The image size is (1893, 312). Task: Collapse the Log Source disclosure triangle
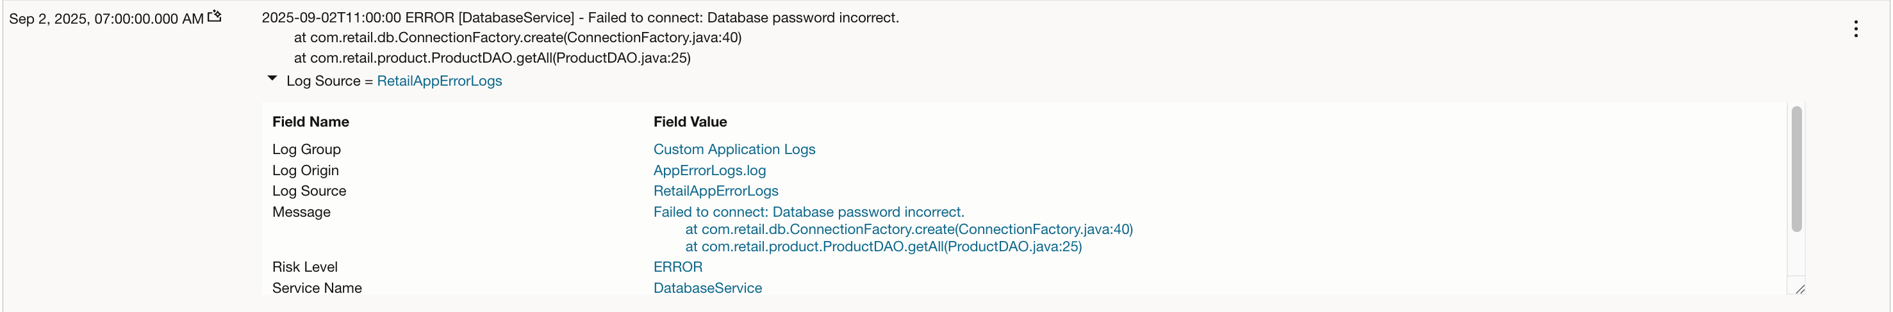pos(272,79)
